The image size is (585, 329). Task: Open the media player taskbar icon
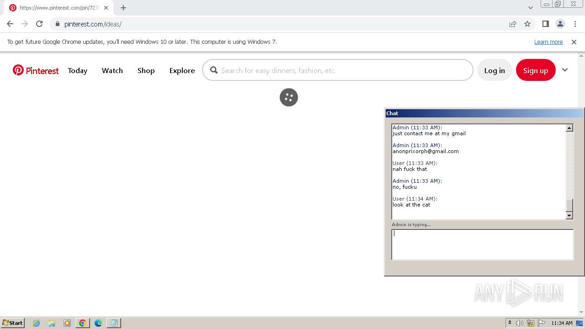tap(67, 323)
